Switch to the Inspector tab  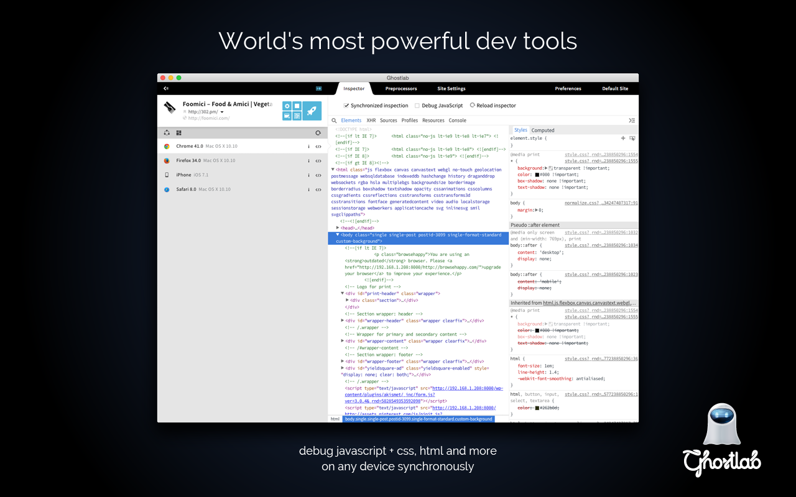[x=354, y=89]
